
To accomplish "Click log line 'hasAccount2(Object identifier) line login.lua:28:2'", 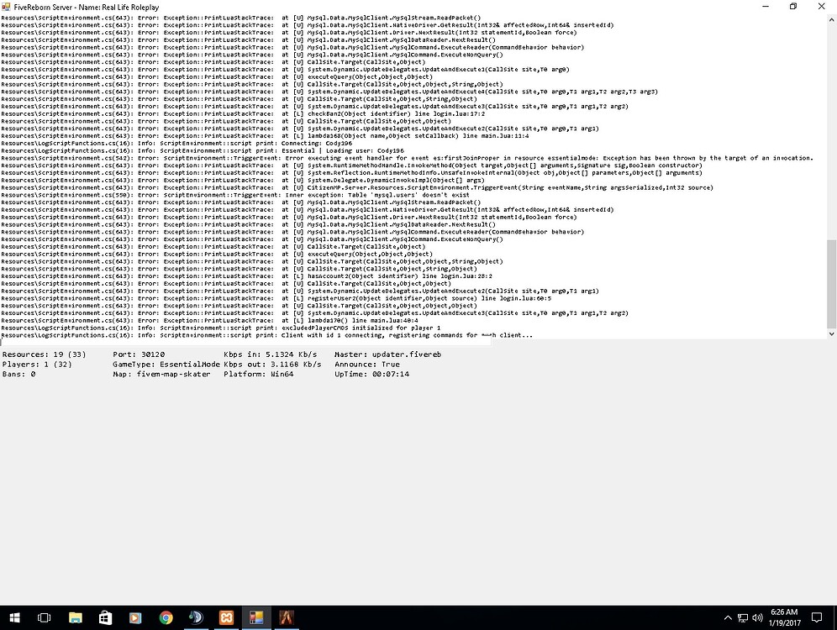I will tap(246, 276).
